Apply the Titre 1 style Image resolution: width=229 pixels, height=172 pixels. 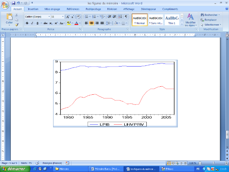tap(172, 20)
